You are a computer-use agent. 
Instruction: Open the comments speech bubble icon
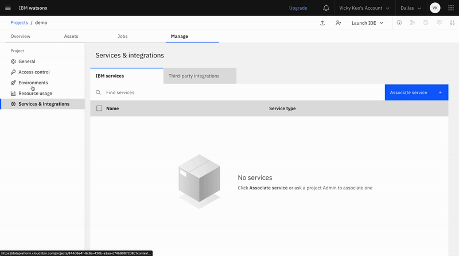439,23
